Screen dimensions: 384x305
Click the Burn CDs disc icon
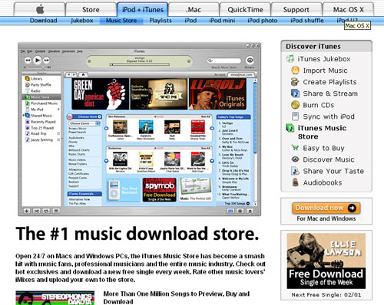pos(295,105)
